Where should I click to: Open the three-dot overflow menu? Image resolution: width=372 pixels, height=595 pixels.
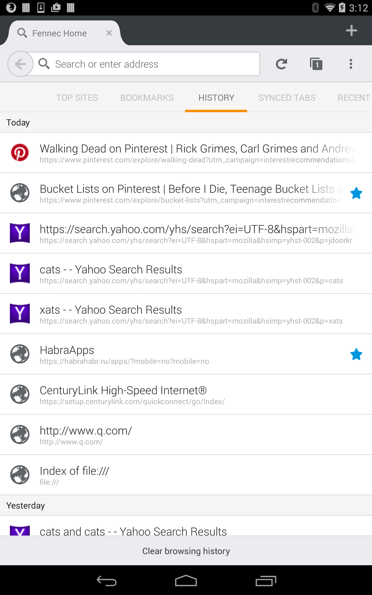[351, 64]
